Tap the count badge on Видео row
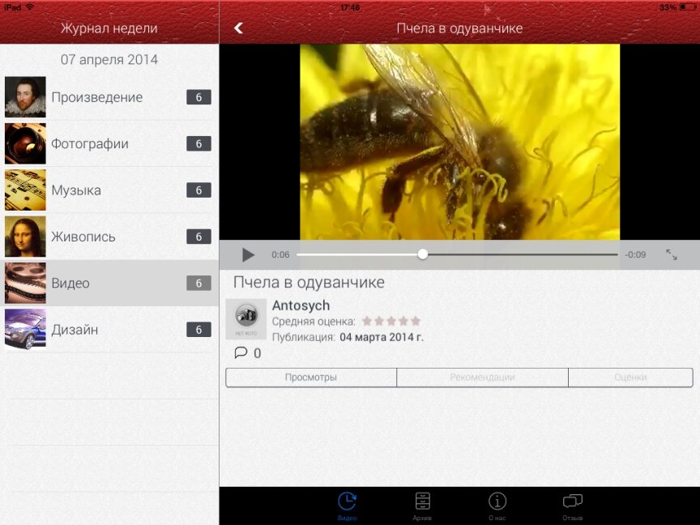This screenshot has height=525, width=700. [198, 283]
